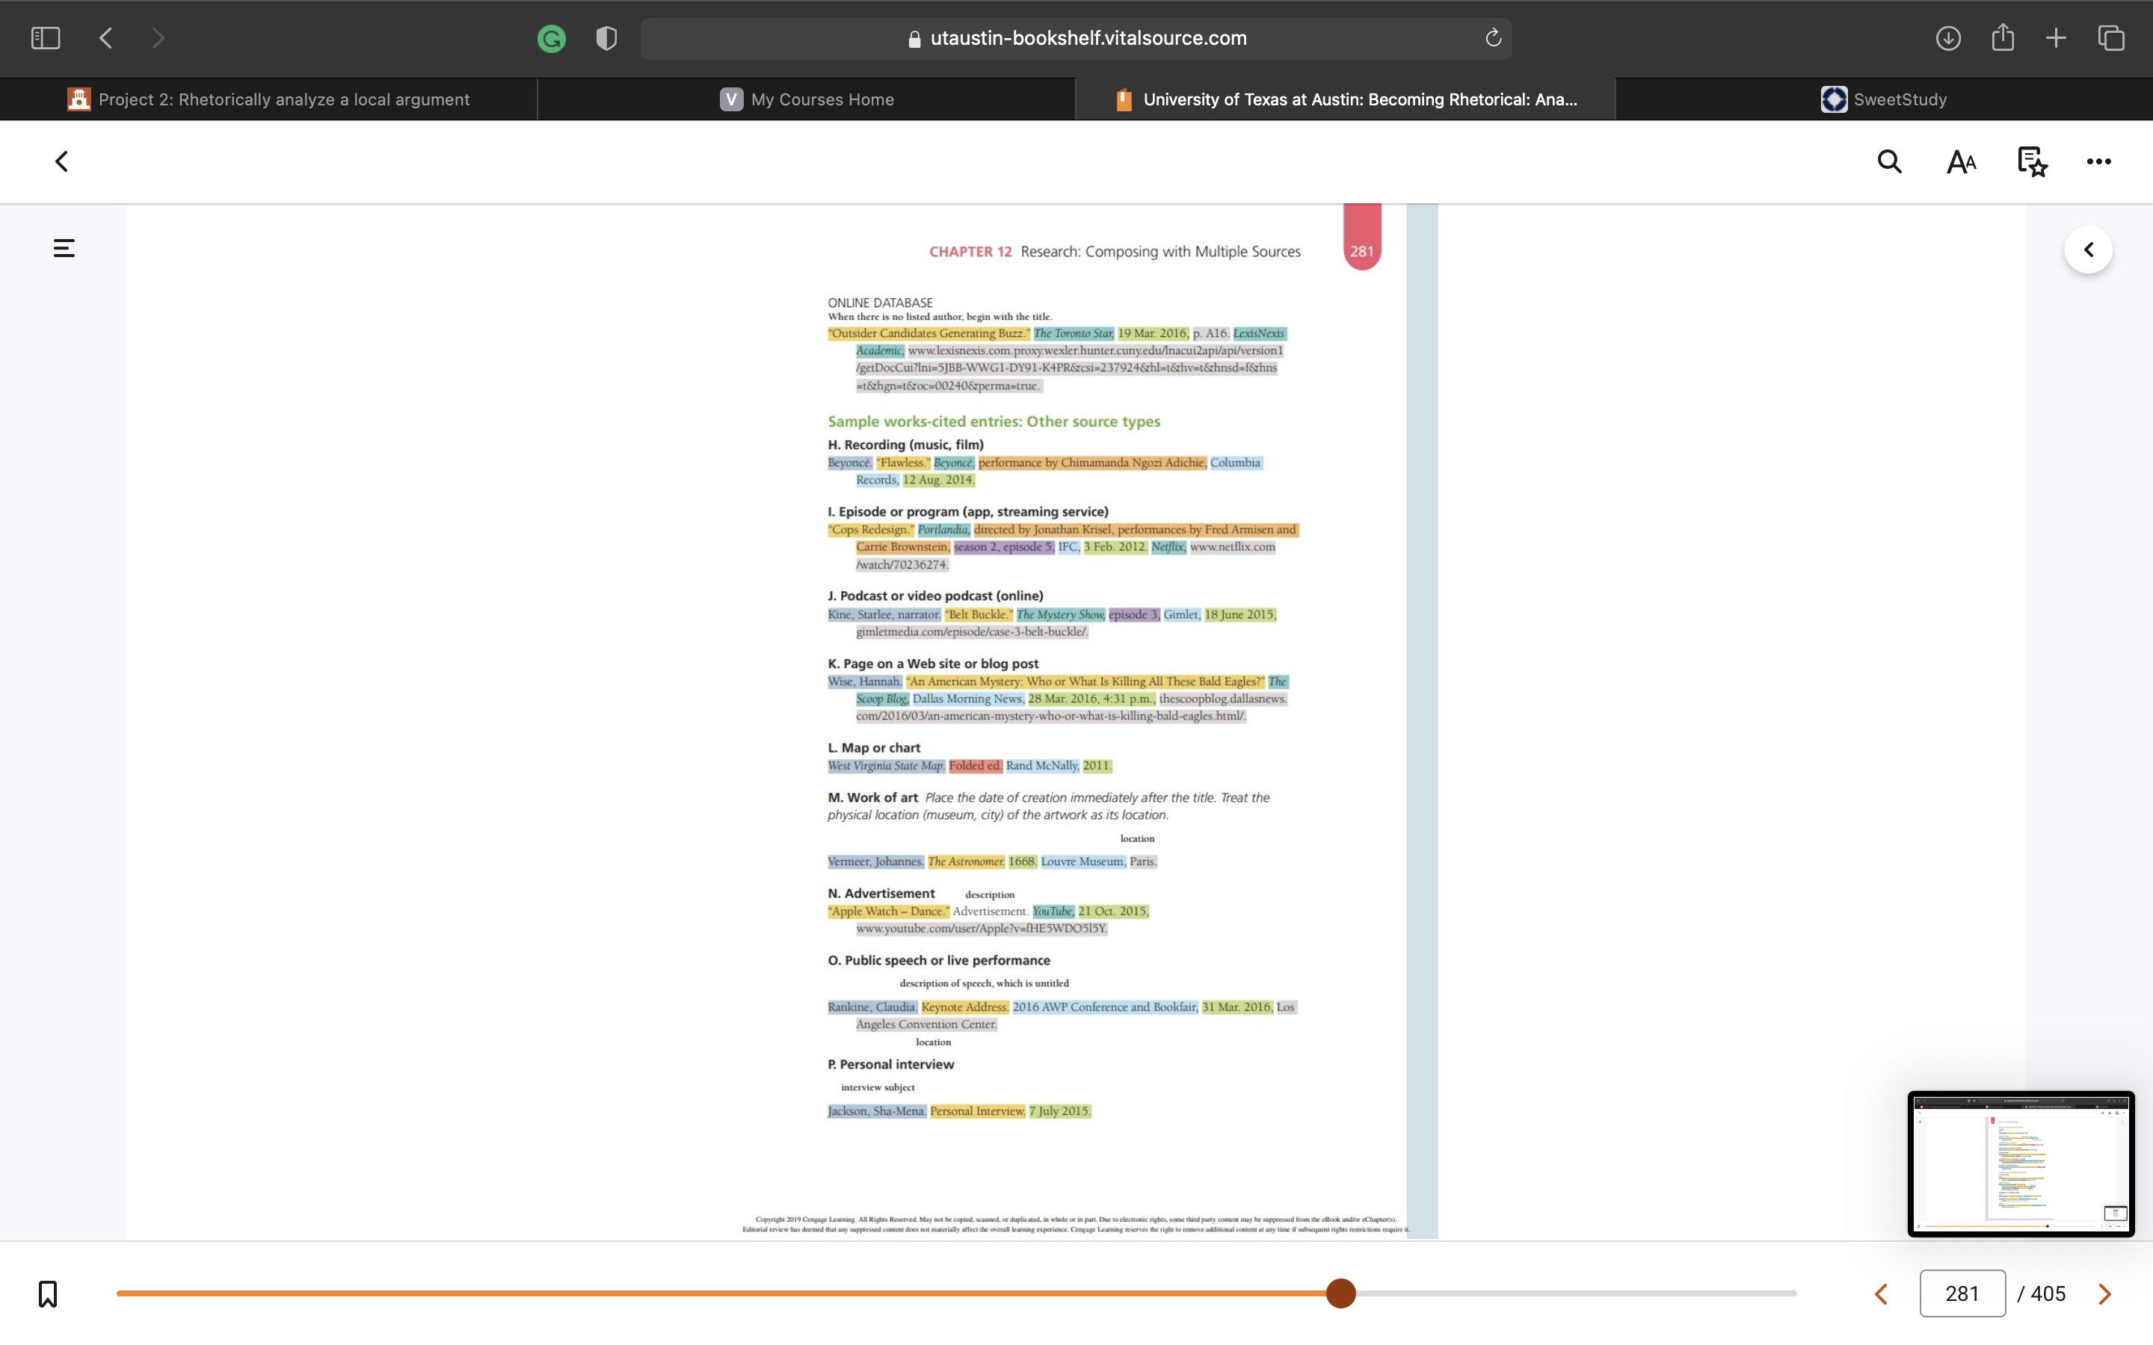Open the Grammarly extension icon
The image size is (2153, 1345).
pos(552,38)
